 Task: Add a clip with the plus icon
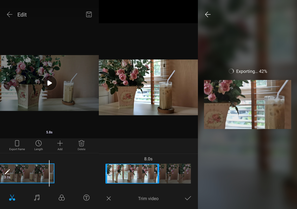pyautogui.click(x=60, y=145)
